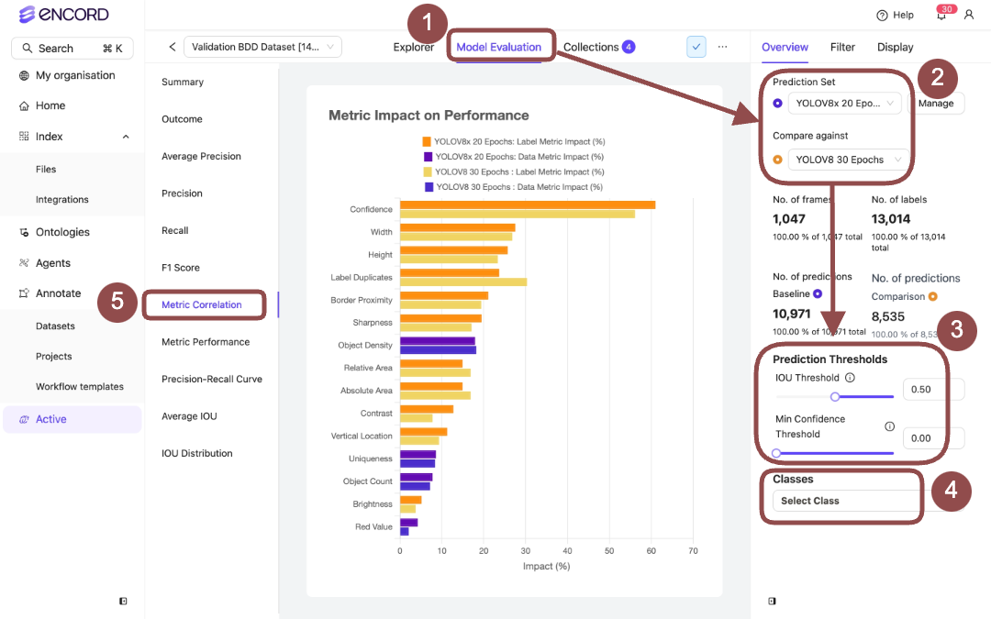Viewport: 991px width, 619px height.
Task: Click the Home house icon
Action: click(x=24, y=106)
